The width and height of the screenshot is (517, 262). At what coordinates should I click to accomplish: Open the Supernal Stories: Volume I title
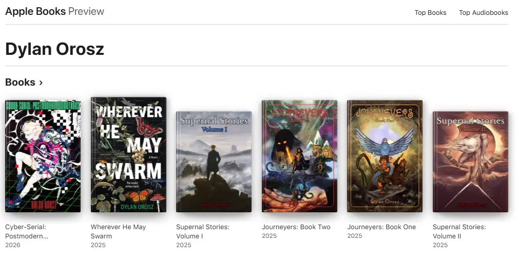click(202, 231)
